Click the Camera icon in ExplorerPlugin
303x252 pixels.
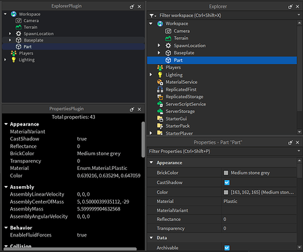point(18,21)
